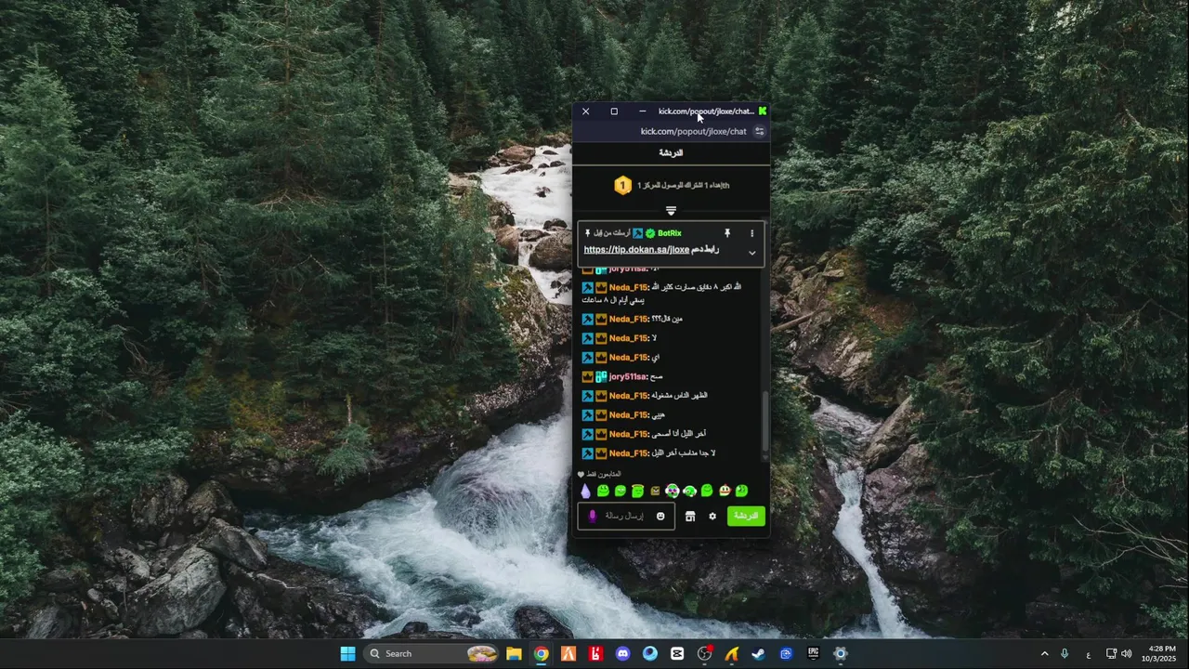Image resolution: width=1189 pixels, height=669 pixels.
Task: Open volume control in system tray
Action: pos(1127,654)
